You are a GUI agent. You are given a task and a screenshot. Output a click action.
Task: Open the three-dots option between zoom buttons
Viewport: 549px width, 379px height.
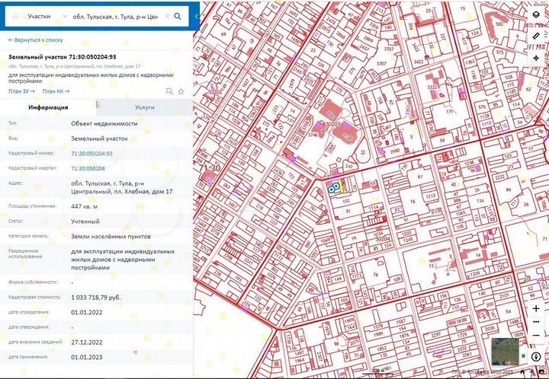tap(536, 320)
